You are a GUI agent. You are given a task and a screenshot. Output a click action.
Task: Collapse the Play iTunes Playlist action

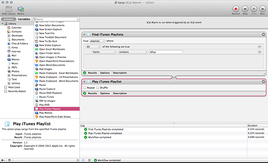pos(84,82)
